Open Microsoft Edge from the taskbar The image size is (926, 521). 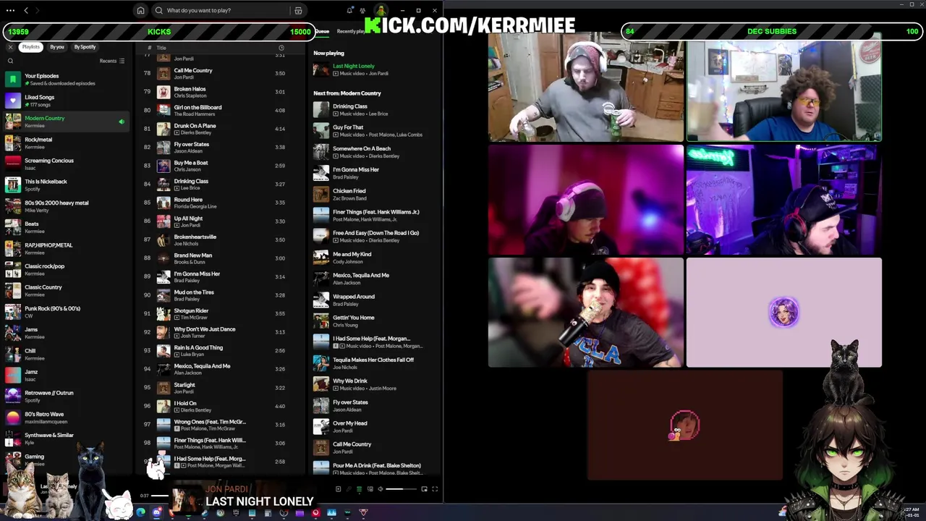140,513
